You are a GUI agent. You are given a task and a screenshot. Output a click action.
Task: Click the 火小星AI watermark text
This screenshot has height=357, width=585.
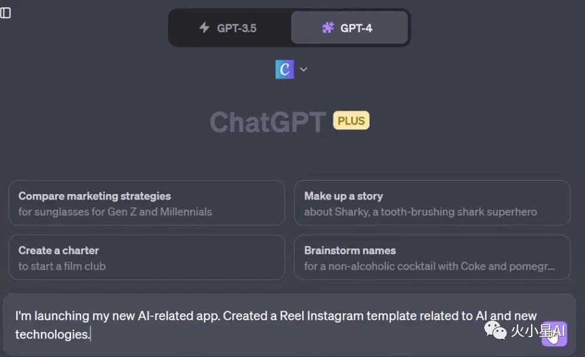[538, 331]
